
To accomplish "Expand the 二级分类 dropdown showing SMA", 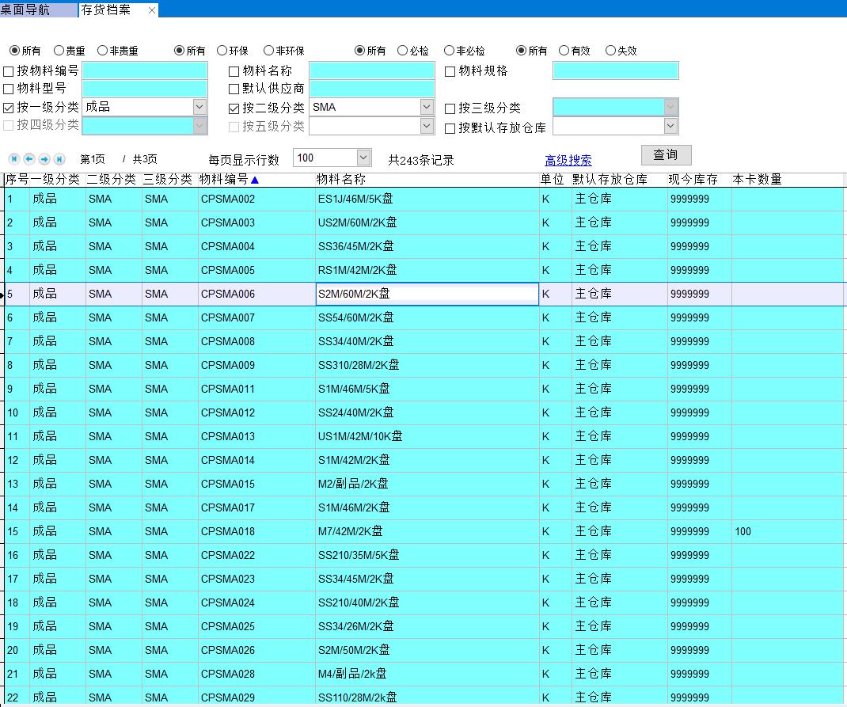I will pyautogui.click(x=427, y=107).
